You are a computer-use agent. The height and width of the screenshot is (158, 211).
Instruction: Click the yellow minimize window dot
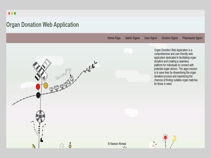[12, 13]
